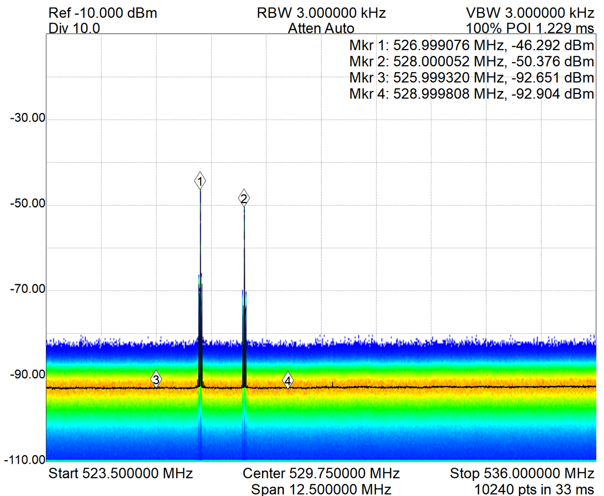604x496 pixels.
Task: Click the -50.00 amplitude axis label
Action: click(27, 205)
